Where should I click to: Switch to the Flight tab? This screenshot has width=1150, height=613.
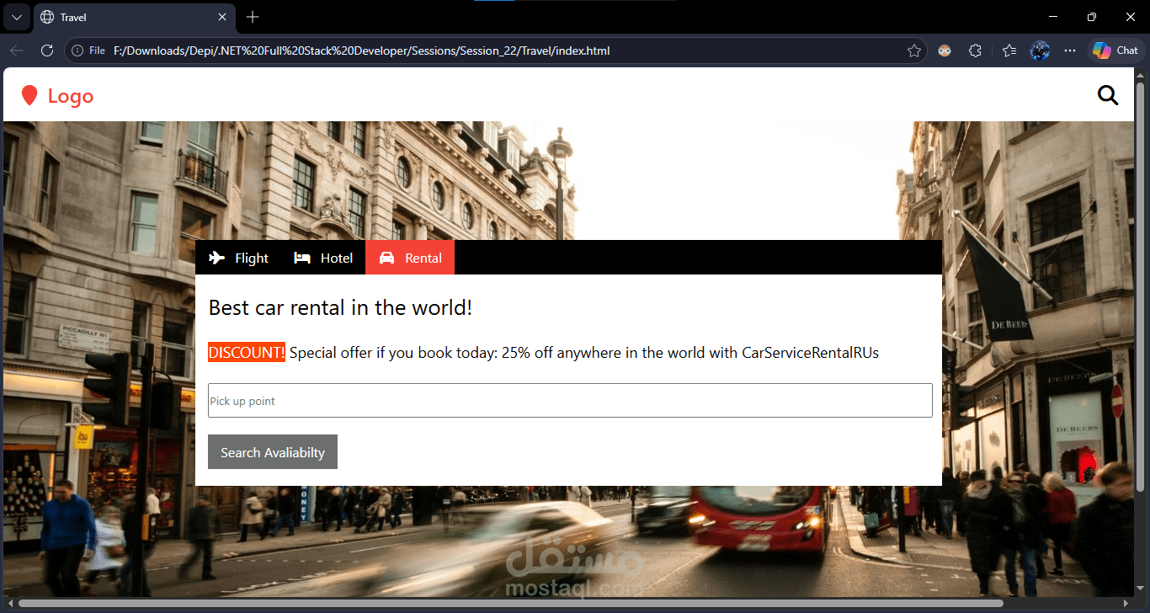click(238, 258)
